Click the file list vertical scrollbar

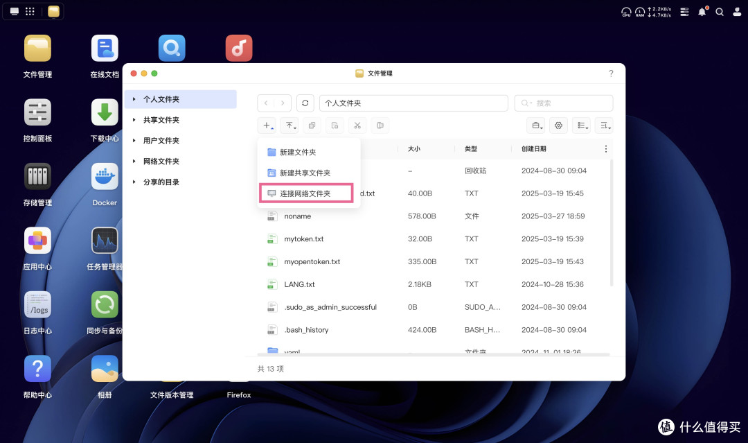pos(611,223)
